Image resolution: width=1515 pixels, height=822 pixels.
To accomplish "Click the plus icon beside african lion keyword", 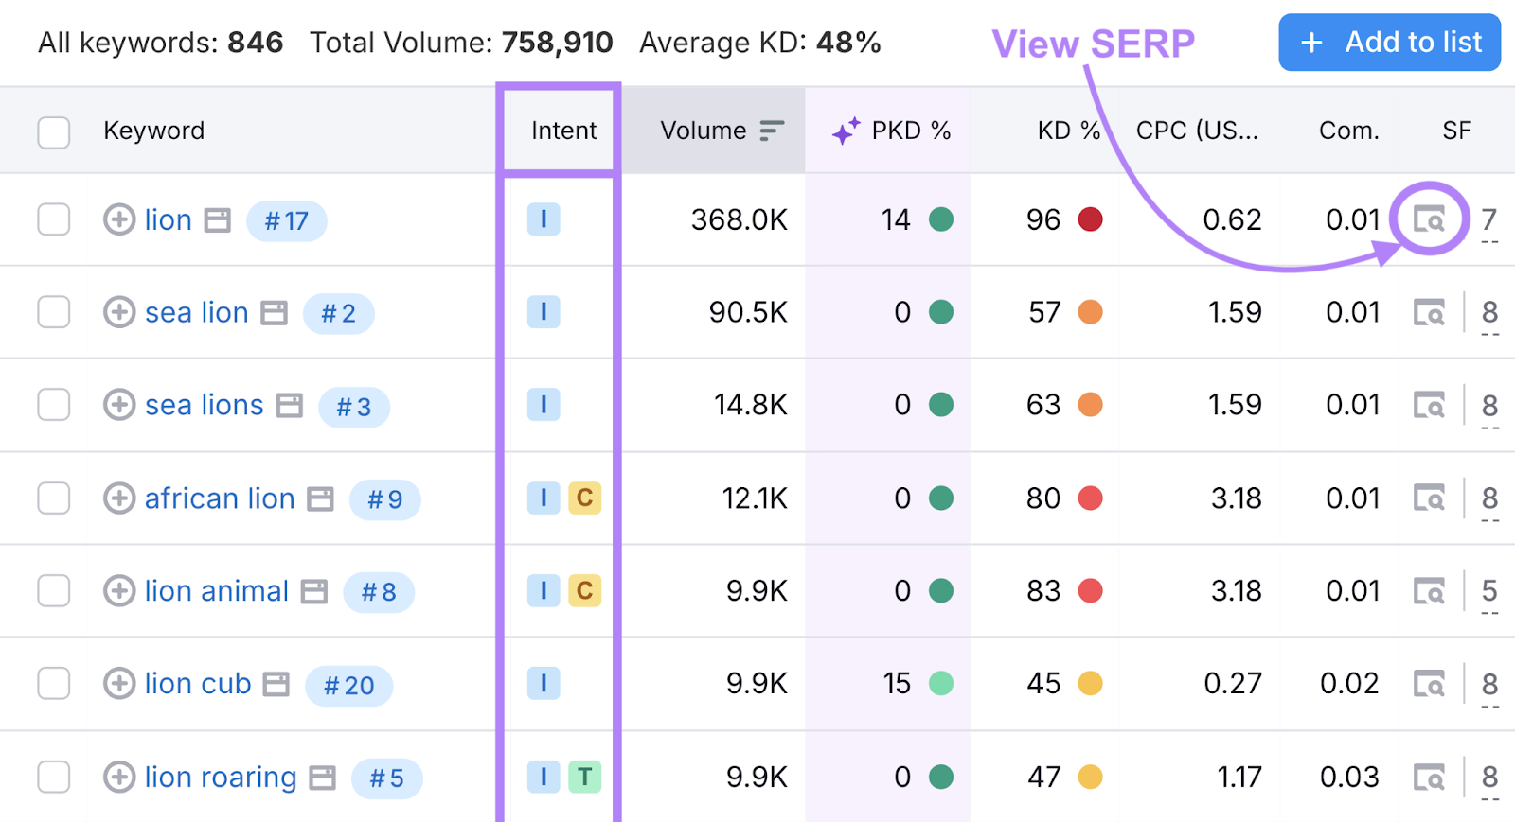I will coord(118,498).
